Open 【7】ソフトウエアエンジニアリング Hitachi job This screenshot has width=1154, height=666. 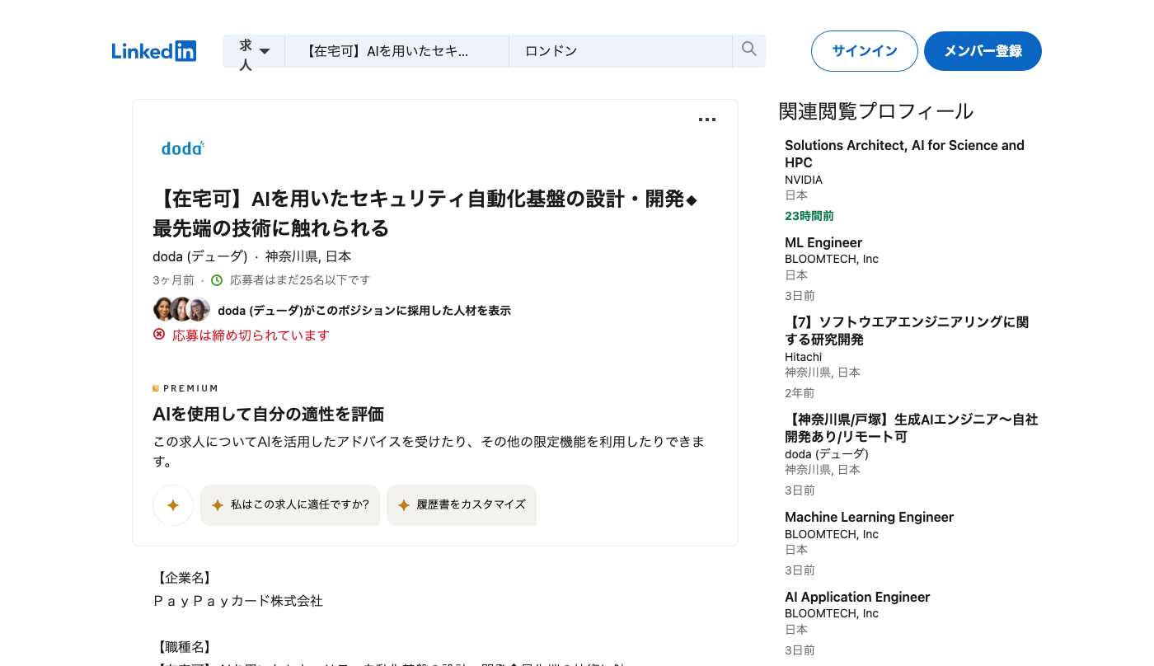point(907,331)
